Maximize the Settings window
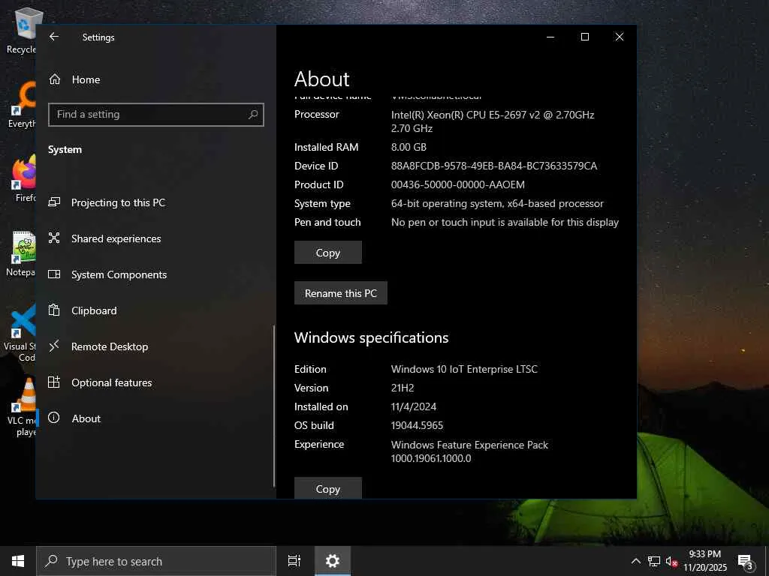Viewport: 769px width, 576px height. coord(584,37)
